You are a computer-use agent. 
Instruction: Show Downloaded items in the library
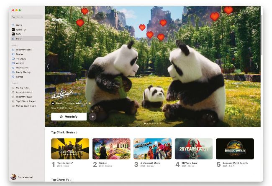click(22, 68)
